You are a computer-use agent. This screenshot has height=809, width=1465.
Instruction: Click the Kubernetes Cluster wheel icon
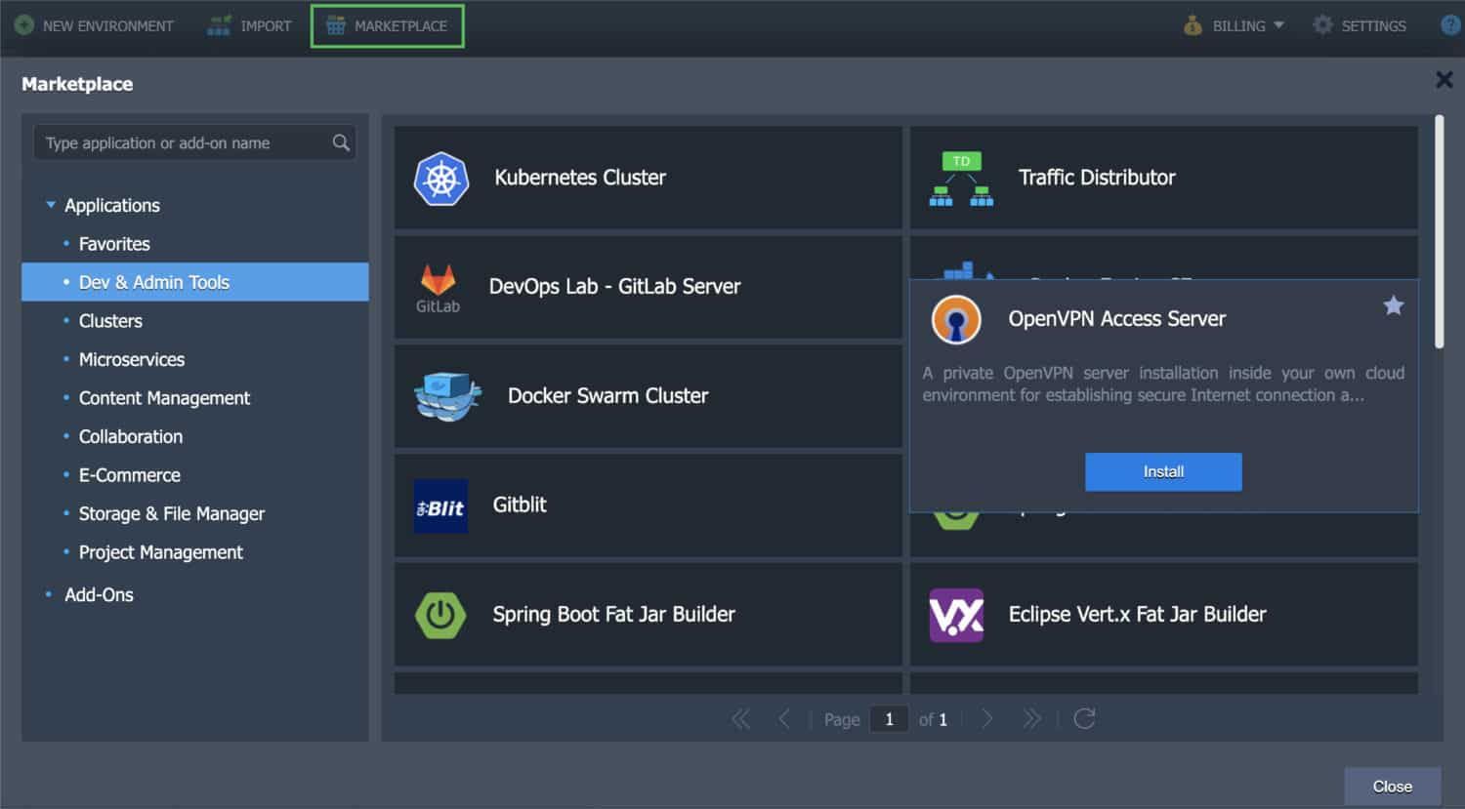441,179
